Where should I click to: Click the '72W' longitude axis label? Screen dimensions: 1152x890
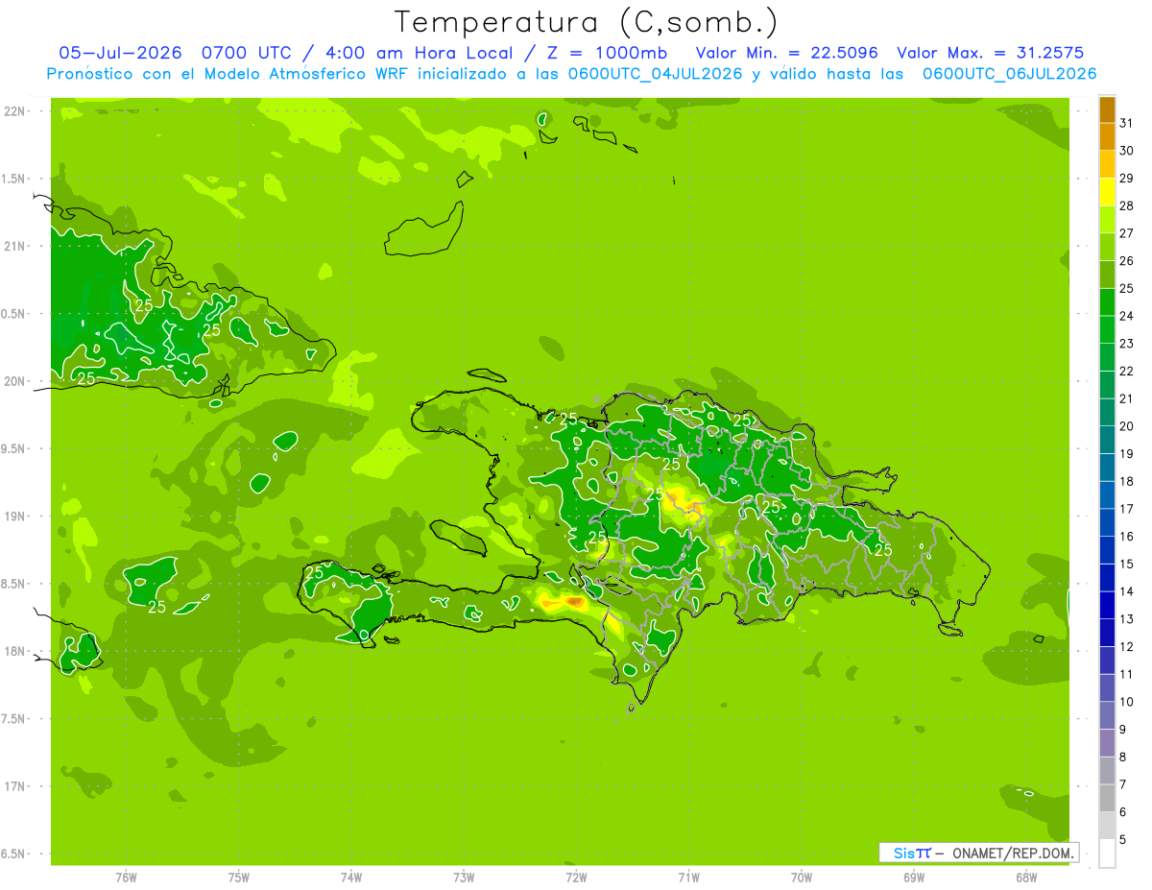coord(576,878)
